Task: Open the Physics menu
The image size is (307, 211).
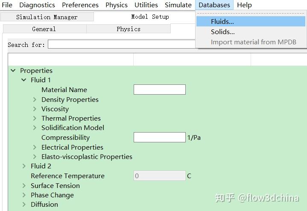Action: [117, 5]
